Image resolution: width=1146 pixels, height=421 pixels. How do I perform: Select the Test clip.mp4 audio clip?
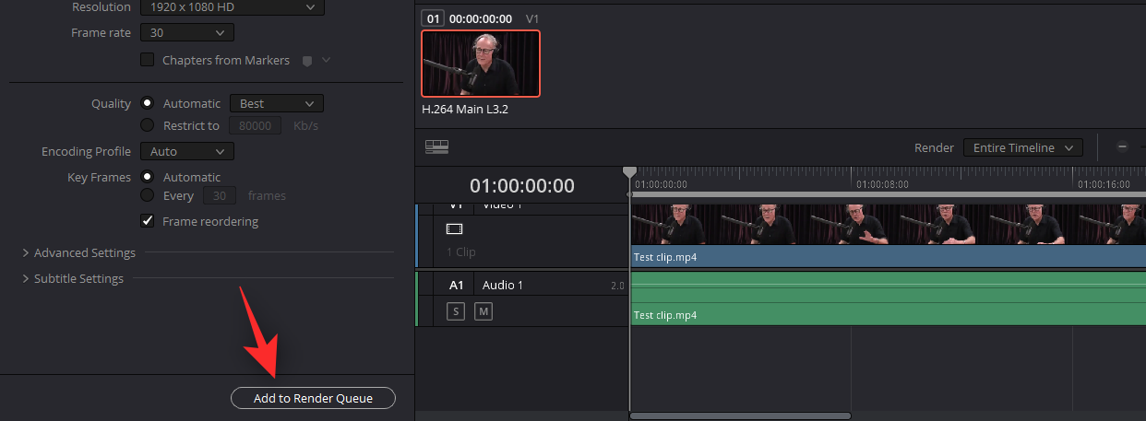[888, 298]
